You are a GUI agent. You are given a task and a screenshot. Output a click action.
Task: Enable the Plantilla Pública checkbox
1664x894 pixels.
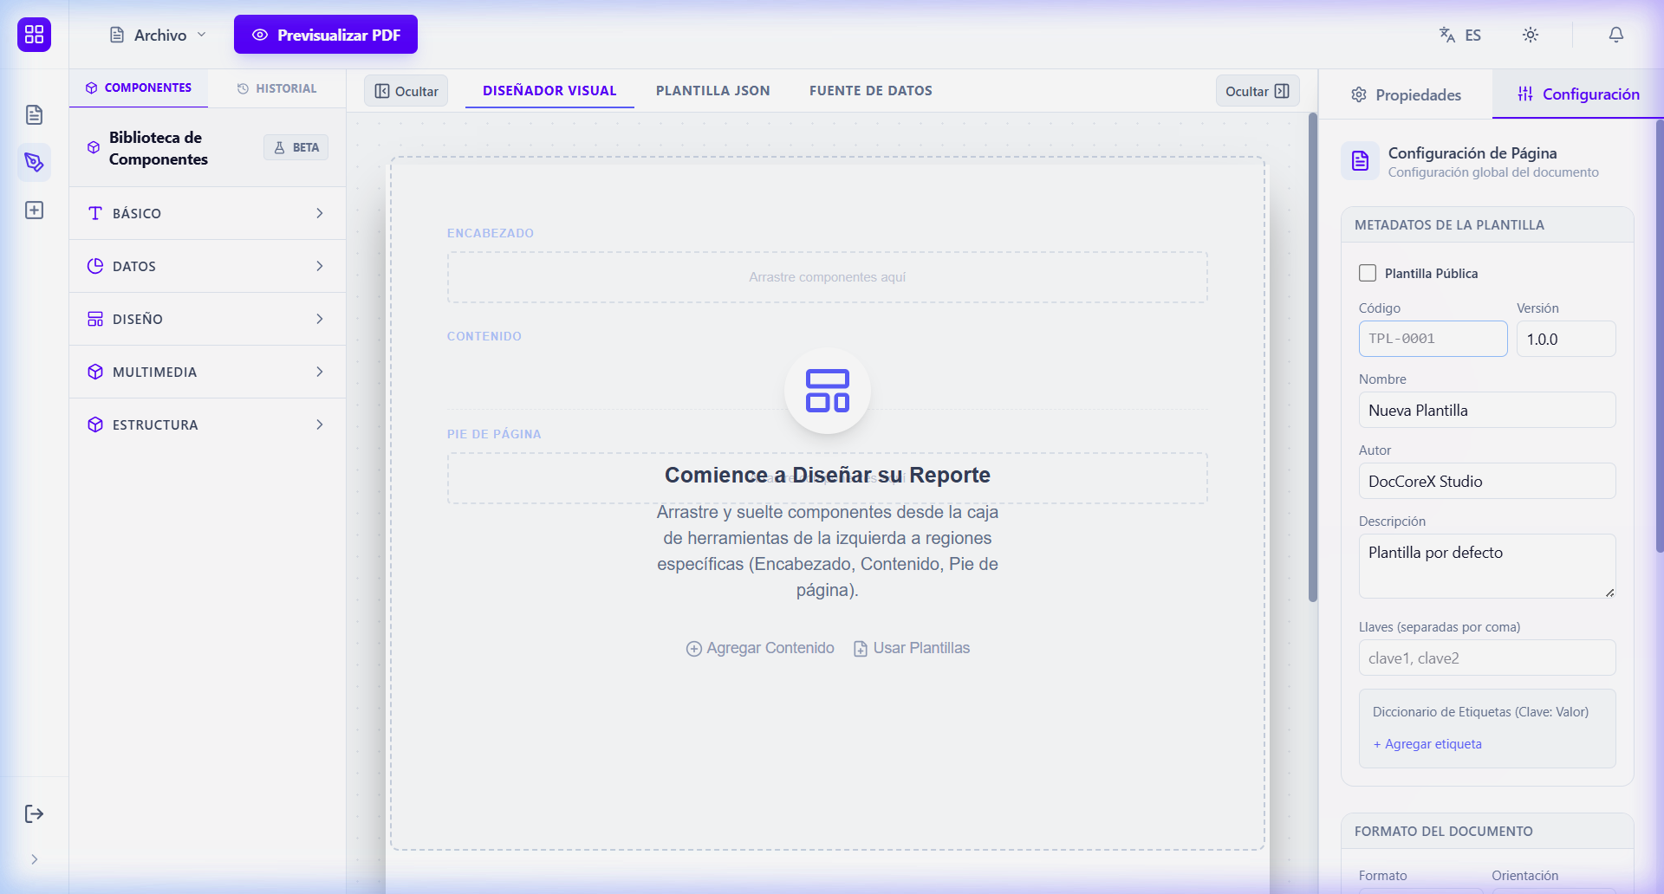click(x=1368, y=273)
